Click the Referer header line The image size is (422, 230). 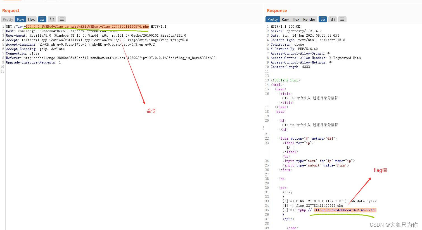click(x=111, y=58)
